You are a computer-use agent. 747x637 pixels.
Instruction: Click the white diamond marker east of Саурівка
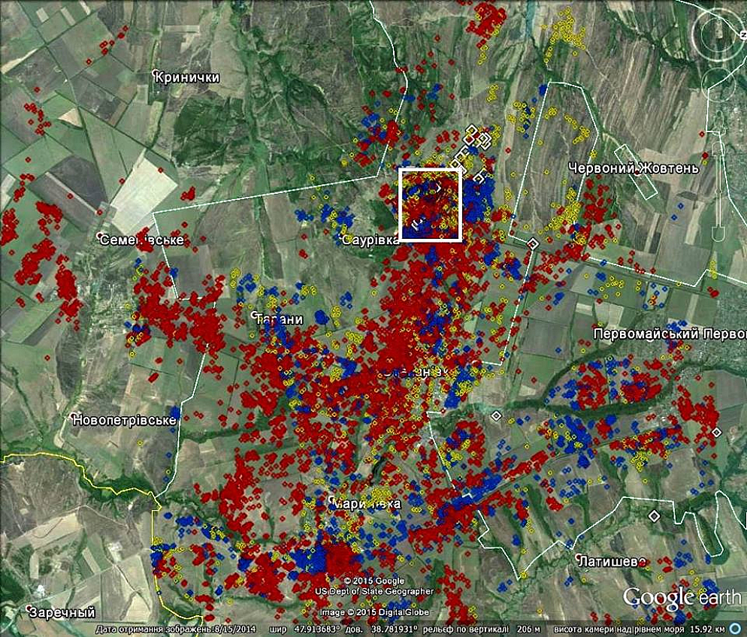pos(533,243)
